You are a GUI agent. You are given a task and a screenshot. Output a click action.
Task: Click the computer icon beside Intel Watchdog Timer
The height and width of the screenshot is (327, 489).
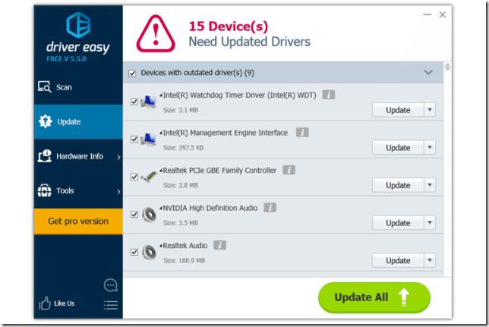[x=149, y=102]
